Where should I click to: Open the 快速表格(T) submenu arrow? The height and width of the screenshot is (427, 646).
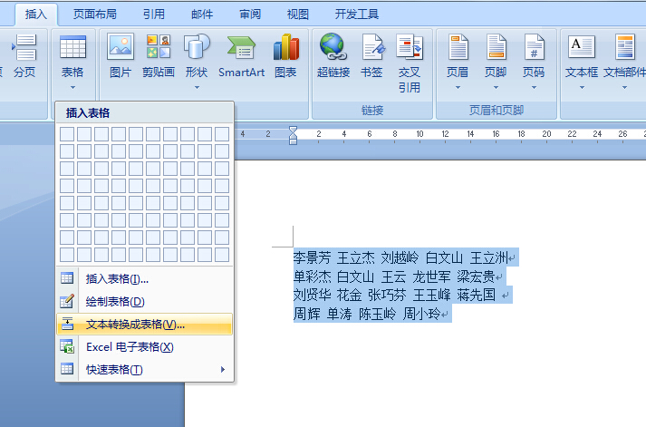pyautogui.click(x=223, y=369)
